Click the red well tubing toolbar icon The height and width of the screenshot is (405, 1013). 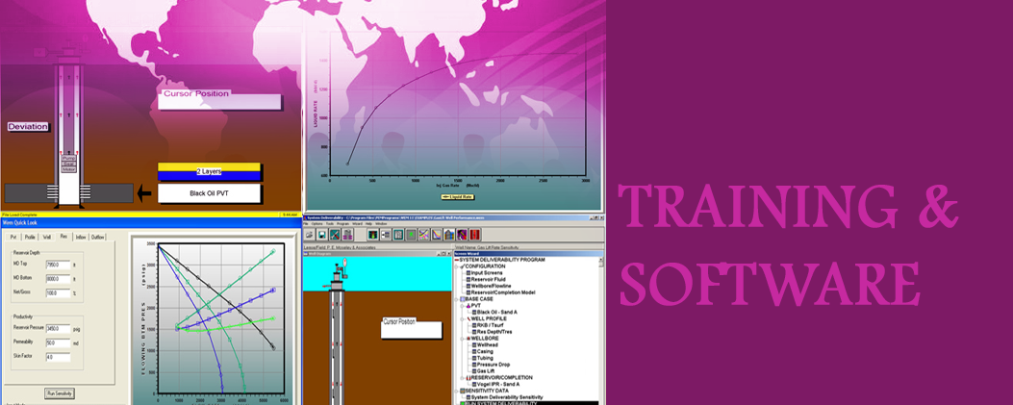(475, 235)
